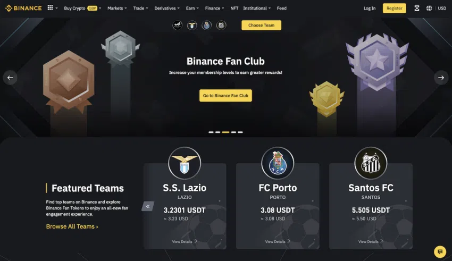Select the Alpine team icon in banner
The image size is (452, 261).
point(177,26)
